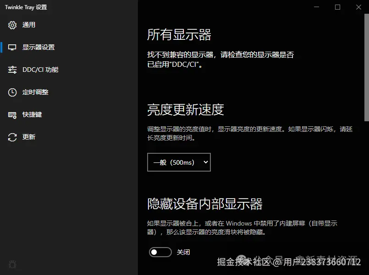Click the bug icon in the sidebar

click(12, 264)
